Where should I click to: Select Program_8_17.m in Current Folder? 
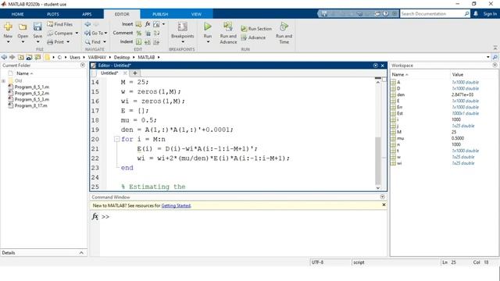(30, 106)
